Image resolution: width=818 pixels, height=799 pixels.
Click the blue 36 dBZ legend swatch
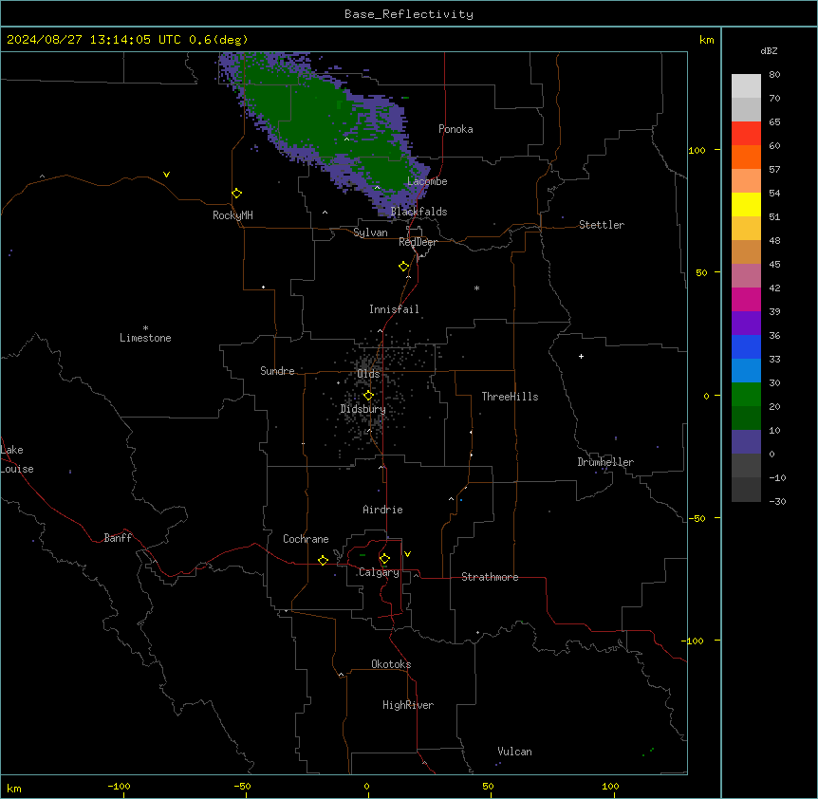746,346
